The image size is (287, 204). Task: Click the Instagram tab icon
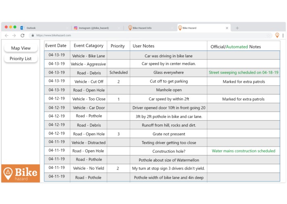click(x=76, y=28)
